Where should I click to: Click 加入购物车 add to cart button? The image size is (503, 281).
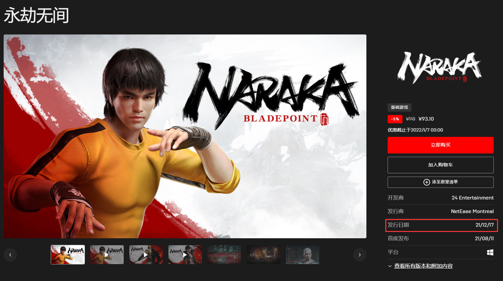pos(440,165)
